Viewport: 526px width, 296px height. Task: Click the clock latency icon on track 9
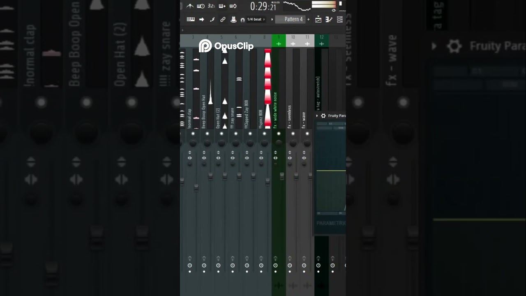[x=275, y=266]
